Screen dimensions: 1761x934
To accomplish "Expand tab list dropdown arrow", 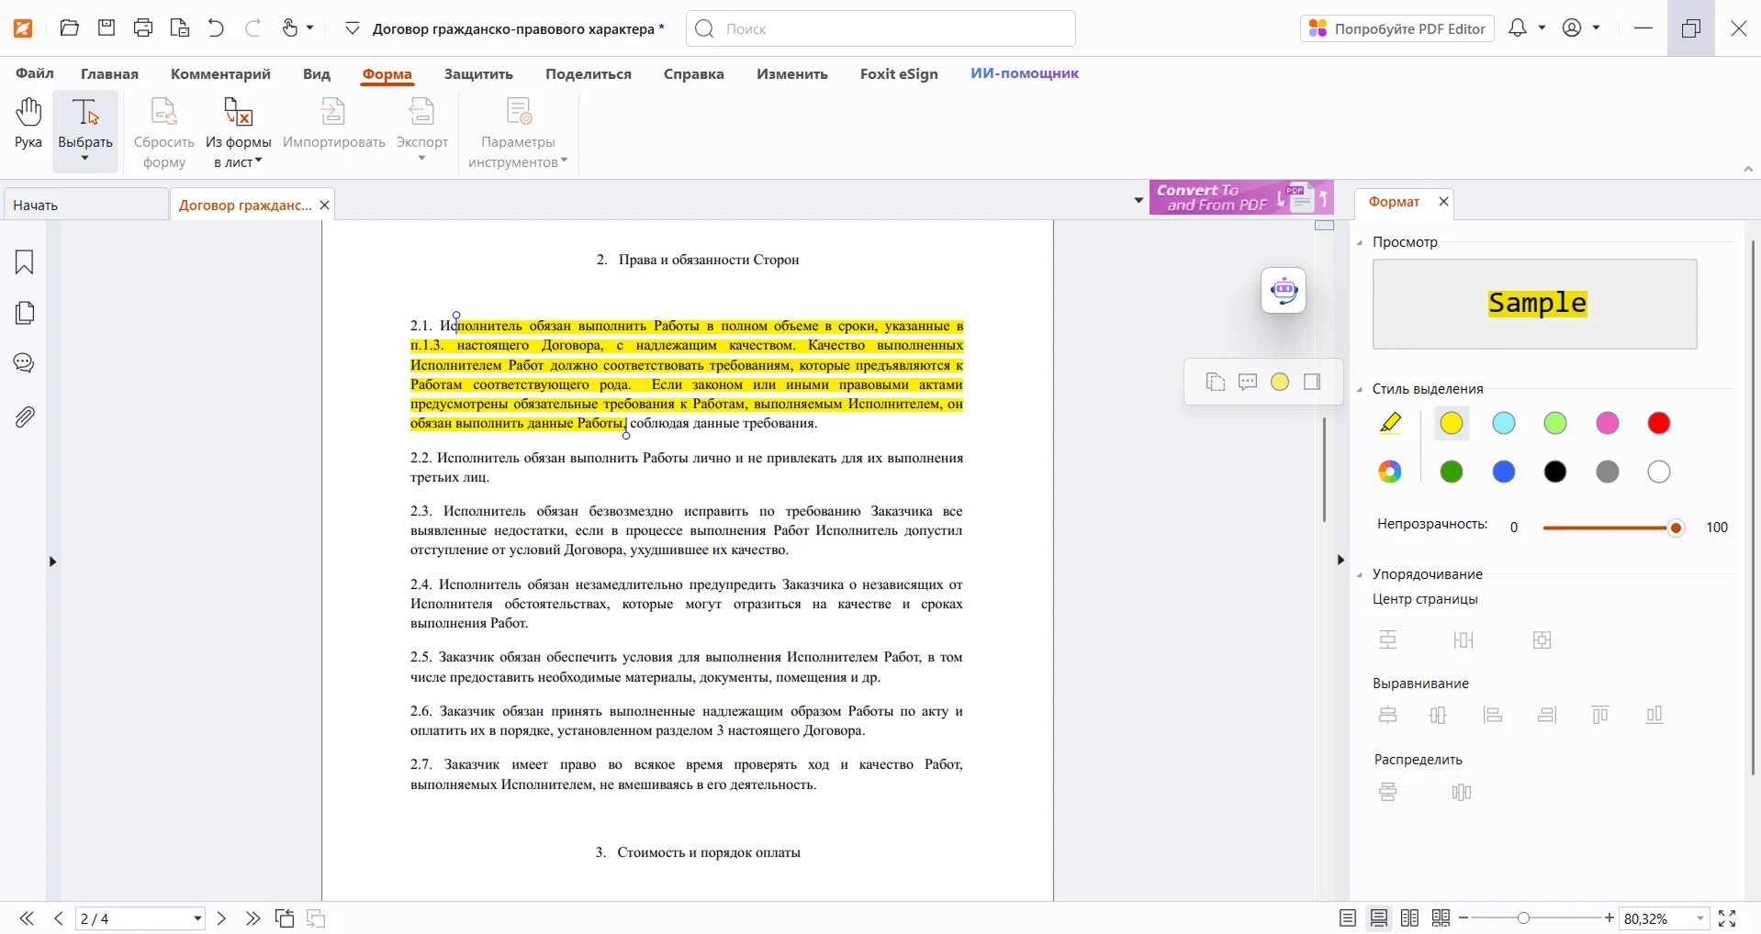I will 1138,199.
